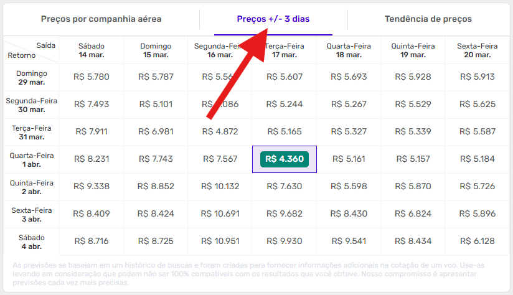Select the R$ 6.128 price cell
Image resolution: width=513 pixels, height=295 pixels.
coord(478,241)
